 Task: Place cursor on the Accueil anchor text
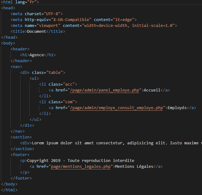[x=152, y=90]
